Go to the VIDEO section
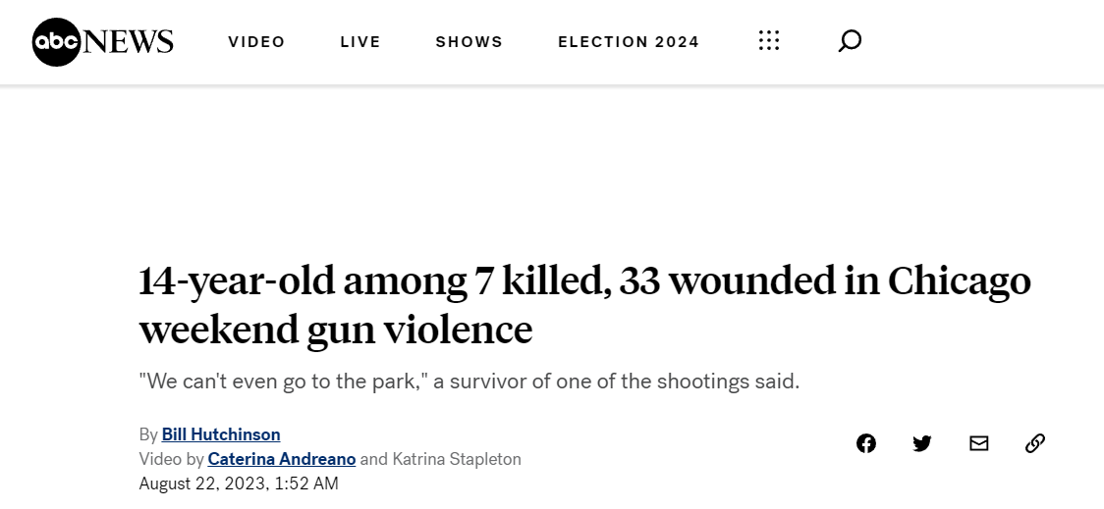The image size is (1104, 509). pos(256,42)
